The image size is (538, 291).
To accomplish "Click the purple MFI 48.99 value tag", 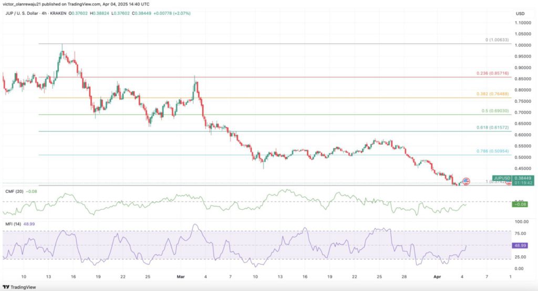I will [520, 245].
